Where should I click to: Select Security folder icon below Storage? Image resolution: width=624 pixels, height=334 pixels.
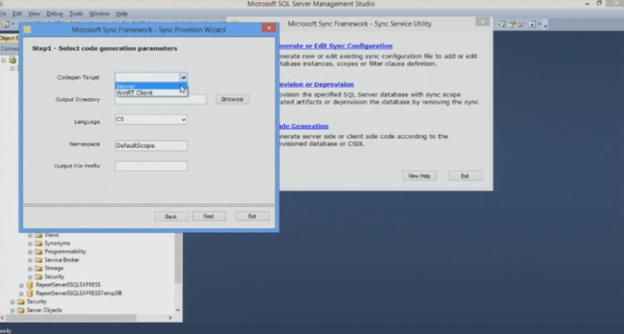point(38,276)
